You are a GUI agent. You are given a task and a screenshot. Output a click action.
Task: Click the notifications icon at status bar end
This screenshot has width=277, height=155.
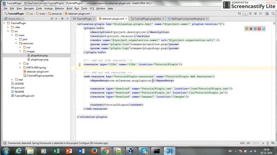[x=273, y=143]
